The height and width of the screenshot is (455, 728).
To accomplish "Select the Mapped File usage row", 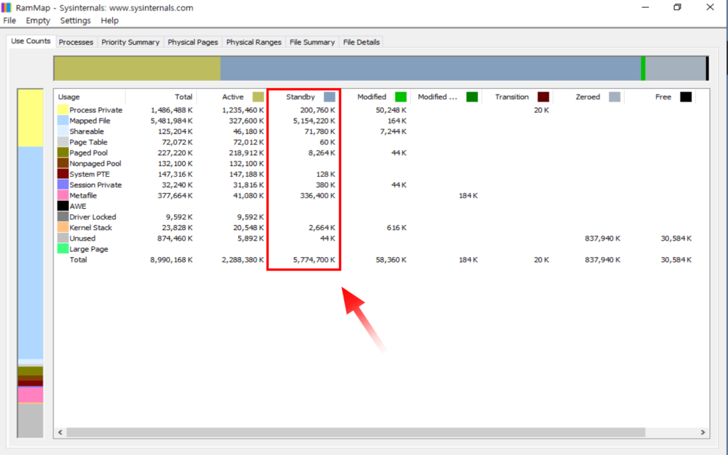I will click(90, 121).
